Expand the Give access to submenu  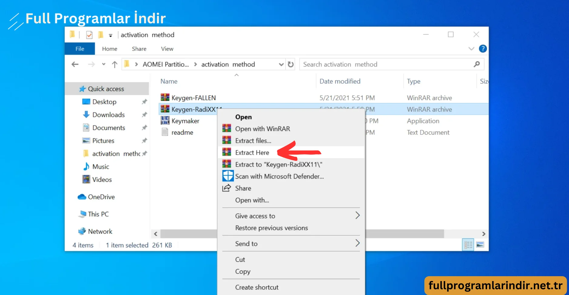[358, 215]
